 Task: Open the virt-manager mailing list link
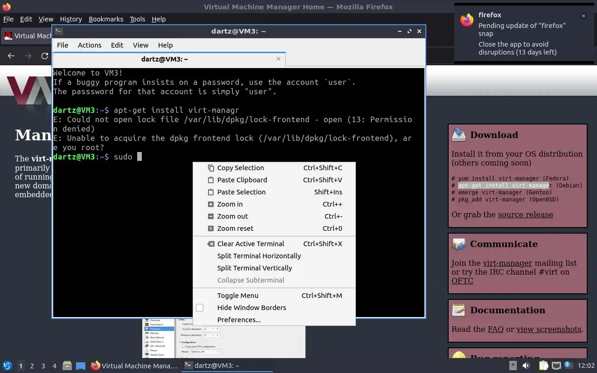[507, 263]
